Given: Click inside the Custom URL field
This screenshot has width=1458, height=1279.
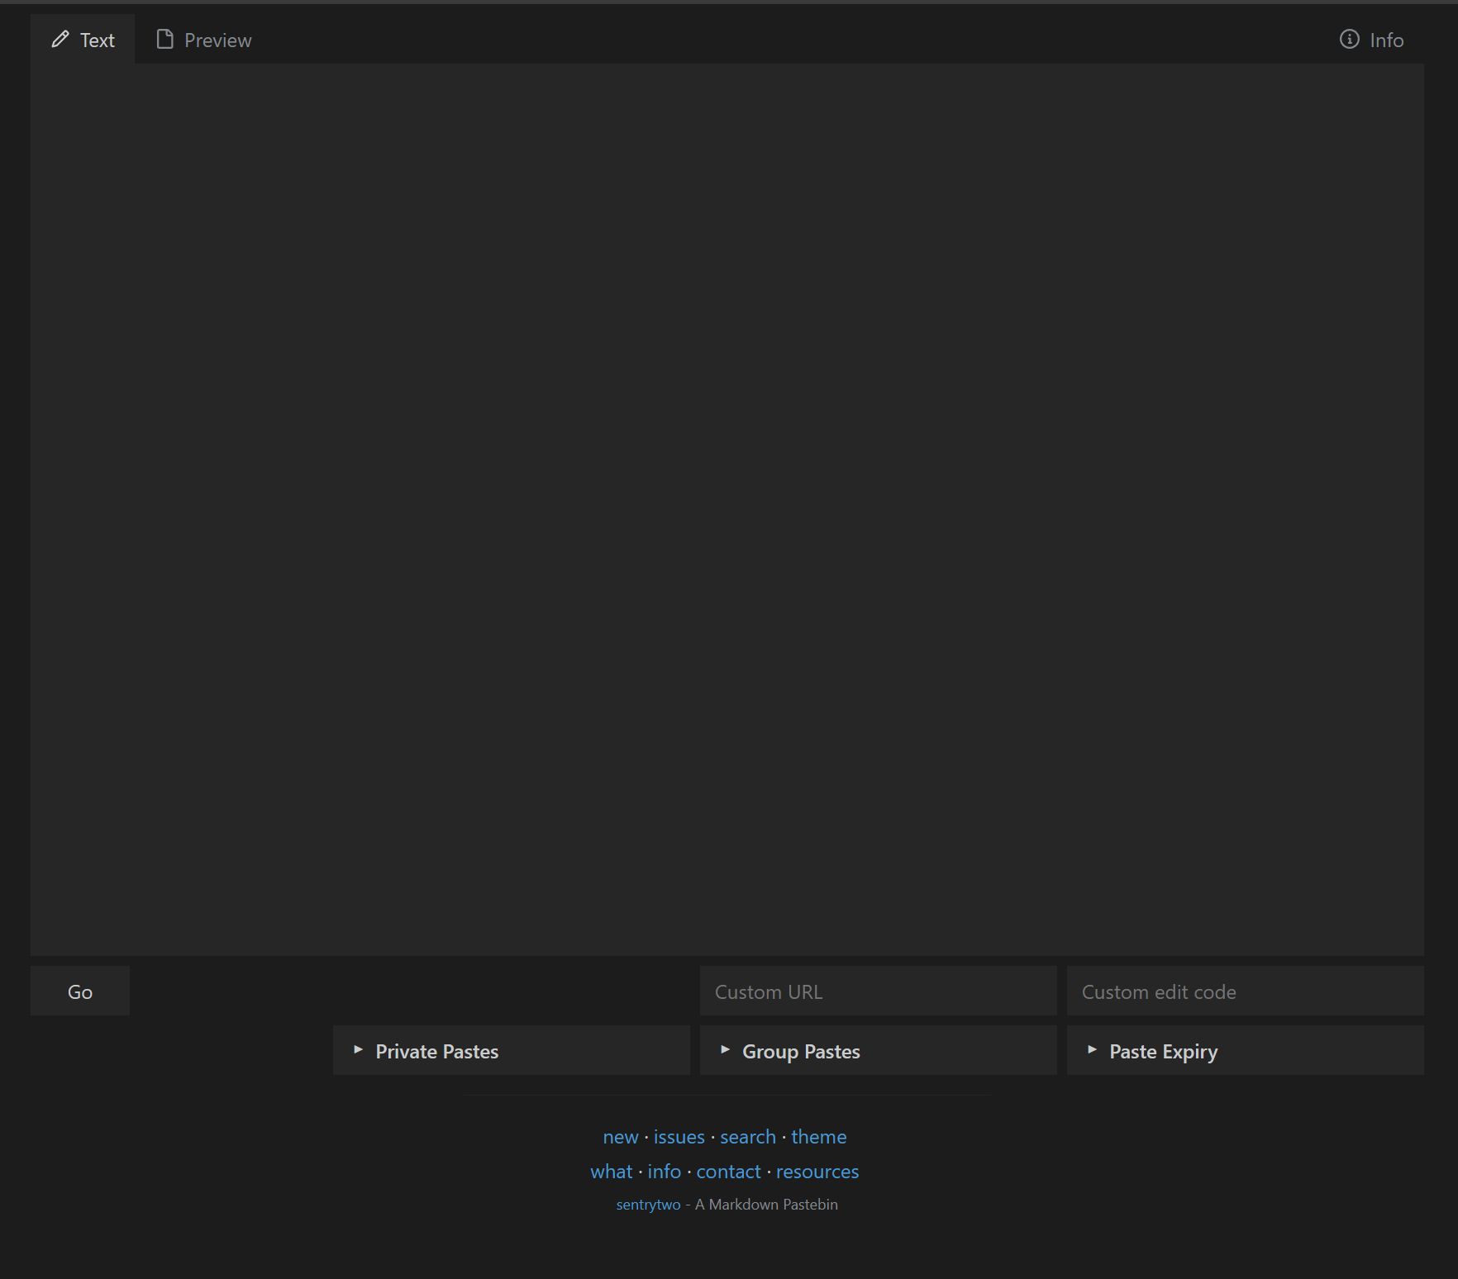Looking at the screenshot, I should tap(877, 991).
